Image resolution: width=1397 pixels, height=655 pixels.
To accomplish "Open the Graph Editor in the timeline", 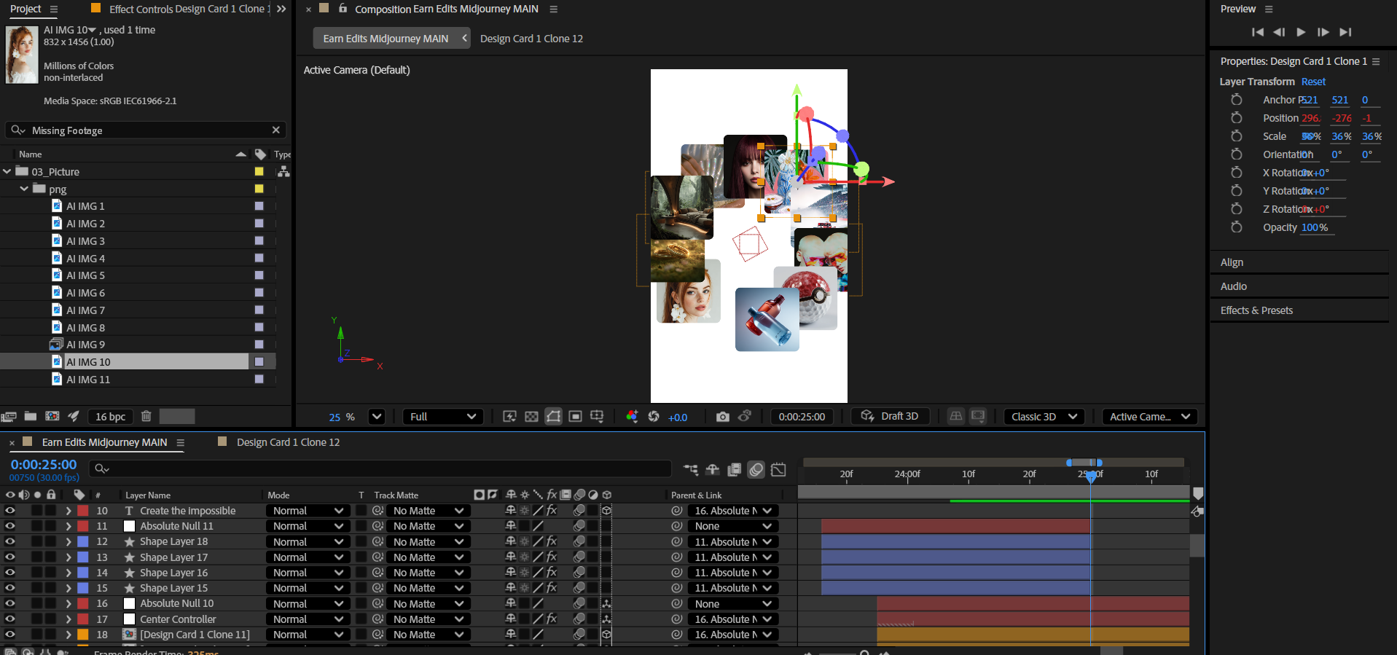I will 778,470.
